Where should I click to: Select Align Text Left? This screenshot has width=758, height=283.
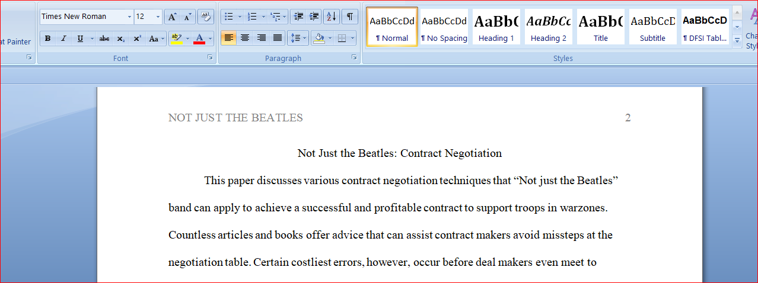coord(228,38)
